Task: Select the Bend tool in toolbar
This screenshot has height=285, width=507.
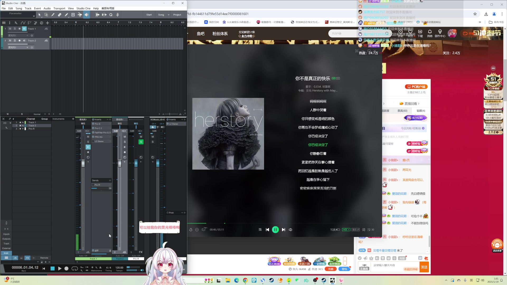Action: [80, 15]
